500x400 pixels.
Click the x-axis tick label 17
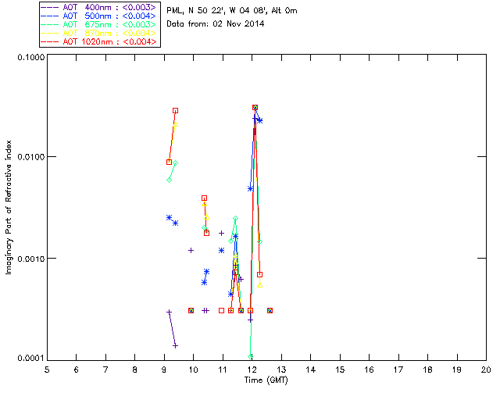coord(398,370)
